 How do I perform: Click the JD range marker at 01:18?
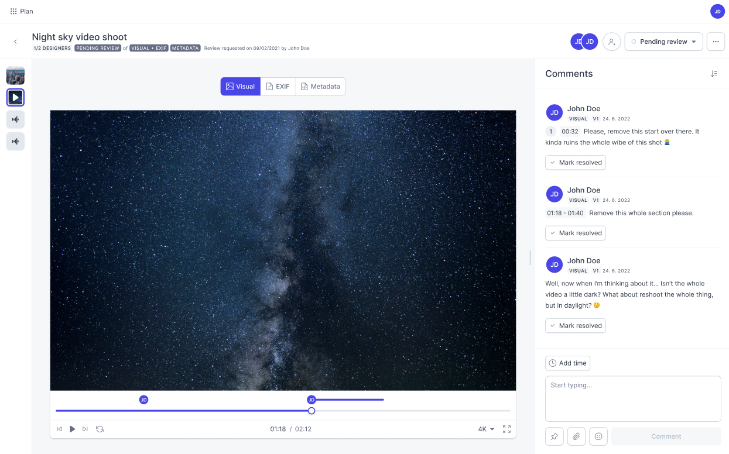coord(312,400)
